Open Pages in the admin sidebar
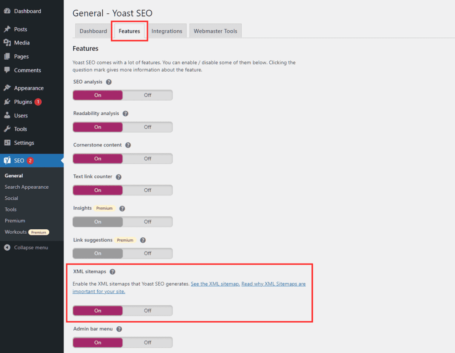This screenshot has height=353, width=455. (21, 57)
